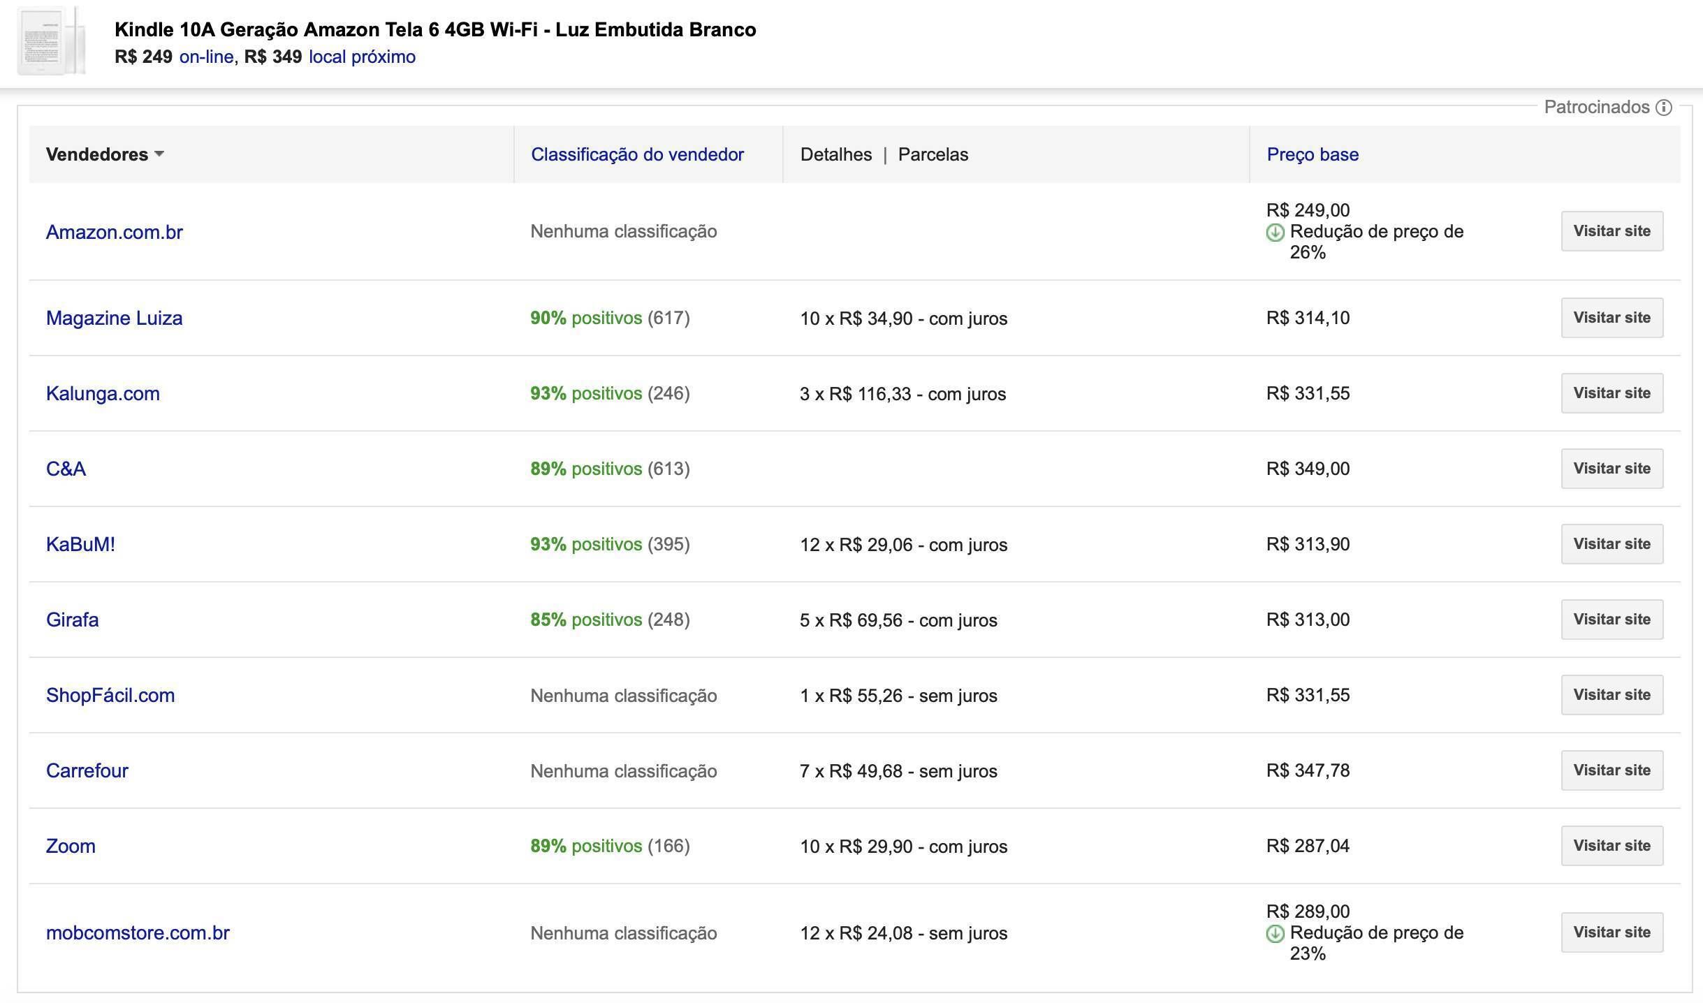
Task: Click the R$ 287,04 Zoom price
Action: pyautogui.click(x=1308, y=846)
